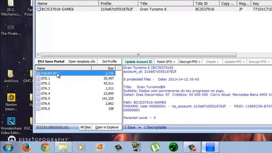Click the 141,325 size value
This screenshot has height=153, width=272.
click(x=108, y=99)
